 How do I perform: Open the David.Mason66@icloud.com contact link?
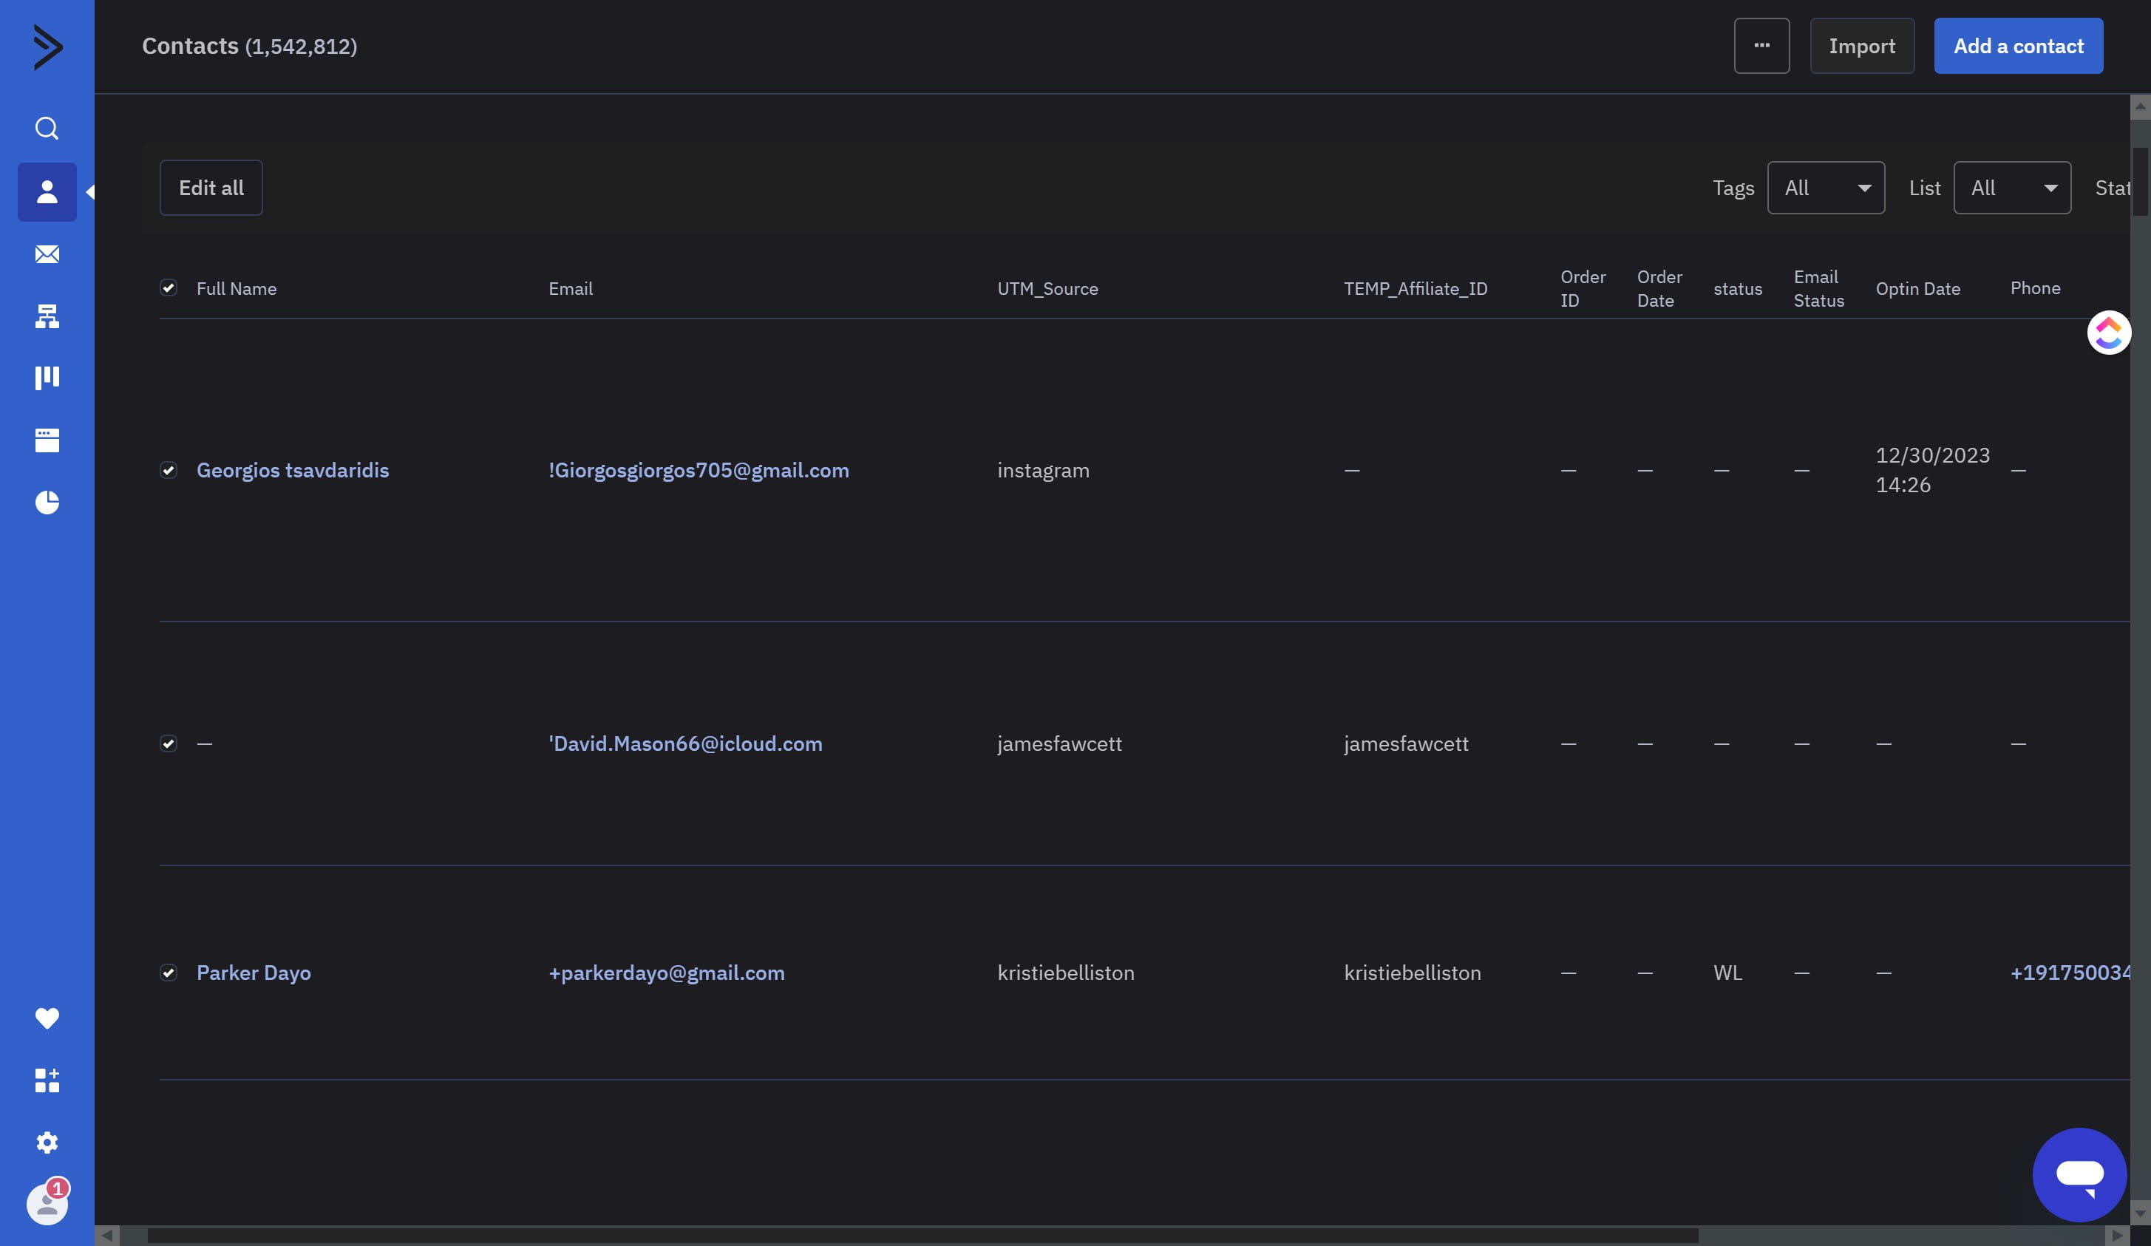click(x=684, y=744)
